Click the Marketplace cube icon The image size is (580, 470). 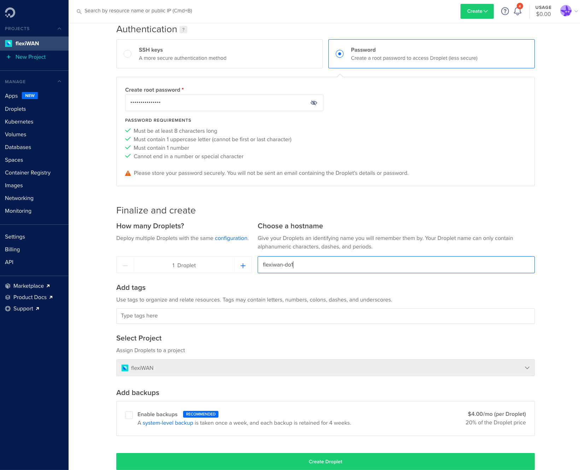pyautogui.click(x=8, y=286)
